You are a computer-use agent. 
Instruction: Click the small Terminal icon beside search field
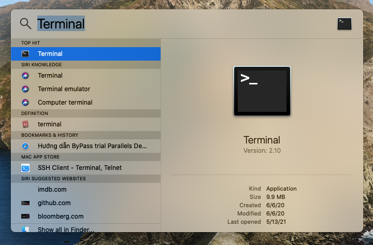click(x=345, y=23)
